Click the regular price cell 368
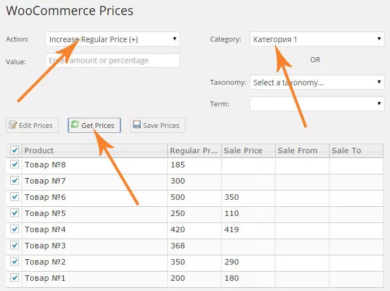 click(195, 246)
